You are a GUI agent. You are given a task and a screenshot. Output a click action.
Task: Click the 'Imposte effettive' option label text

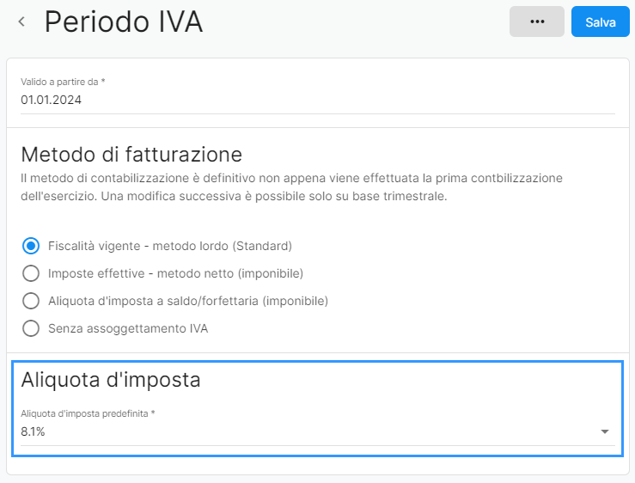(175, 273)
